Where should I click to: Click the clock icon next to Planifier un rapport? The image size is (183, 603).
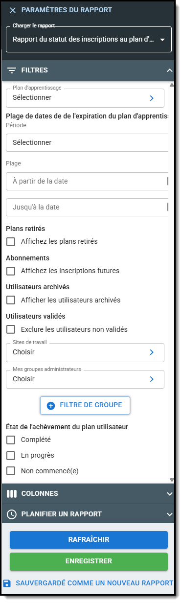click(x=12, y=514)
